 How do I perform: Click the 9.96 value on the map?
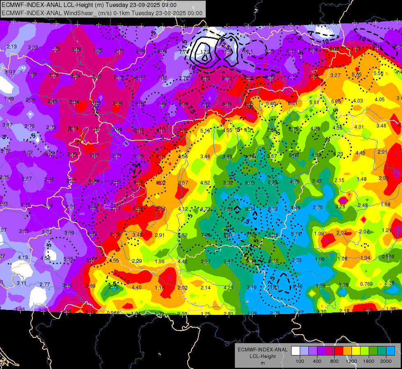pos(248,77)
